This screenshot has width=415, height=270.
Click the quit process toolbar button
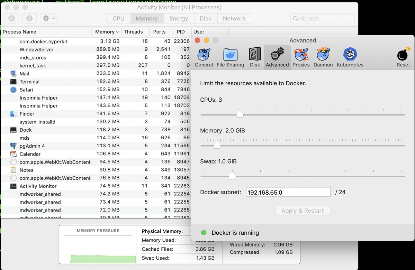click(x=12, y=18)
